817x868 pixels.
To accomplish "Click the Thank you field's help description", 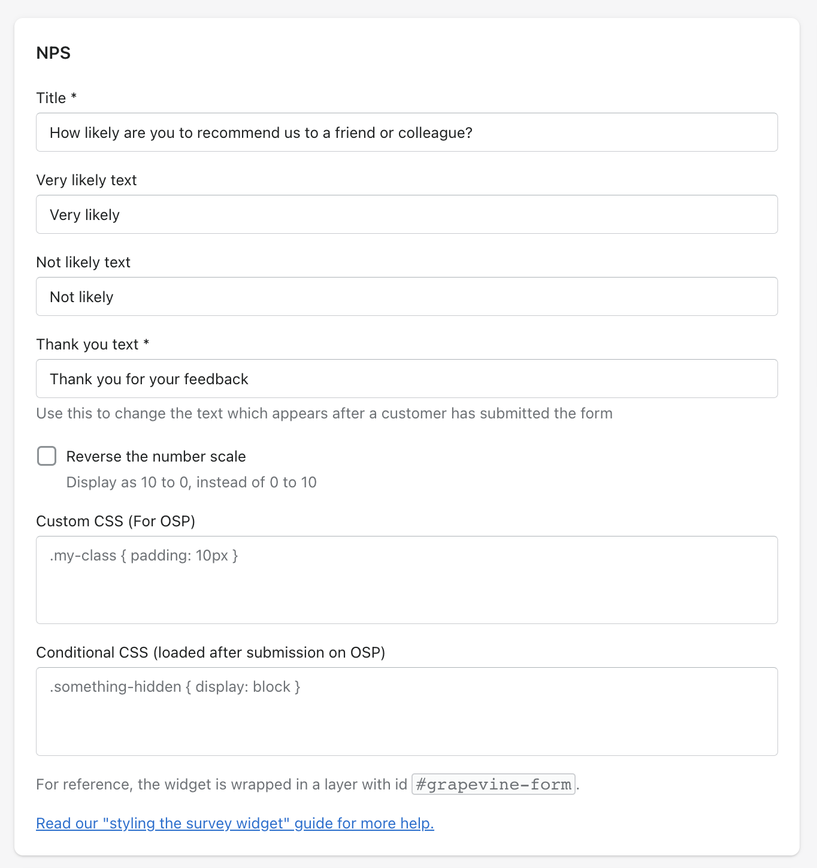I will tap(324, 413).
